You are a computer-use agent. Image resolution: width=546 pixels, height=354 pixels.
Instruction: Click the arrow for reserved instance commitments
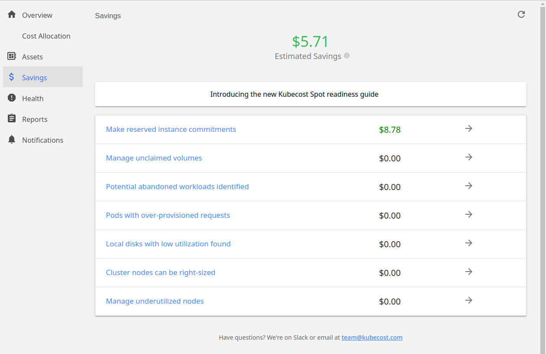468,128
